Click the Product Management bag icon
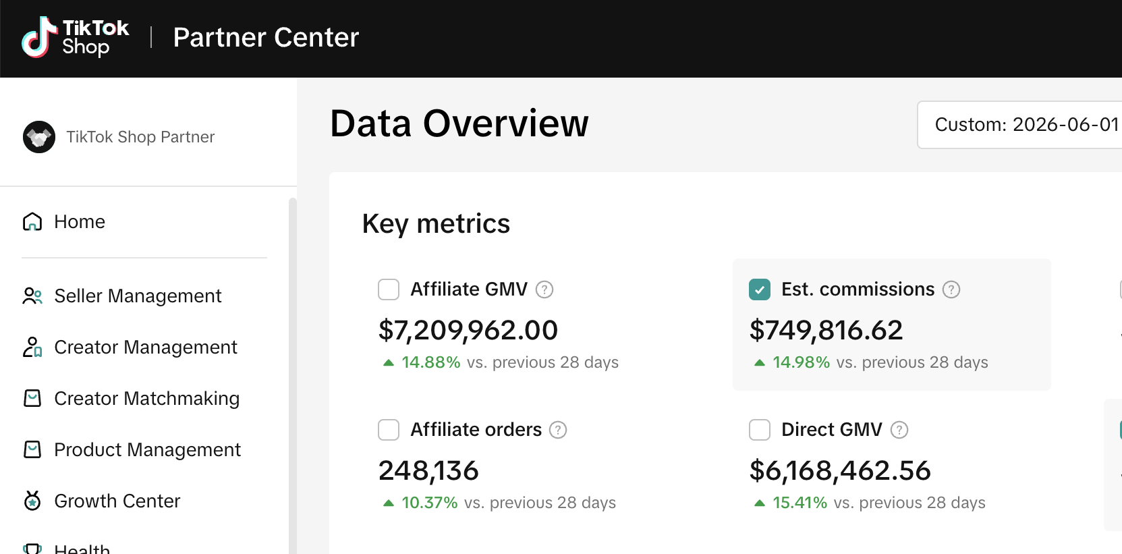This screenshot has width=1122, height=554. tap(32, 449)
